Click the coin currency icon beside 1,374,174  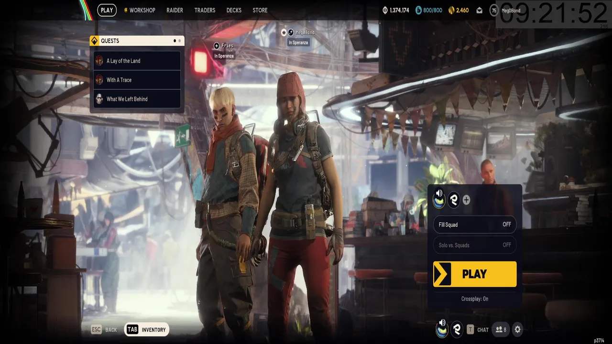click(x=385, y=10)
